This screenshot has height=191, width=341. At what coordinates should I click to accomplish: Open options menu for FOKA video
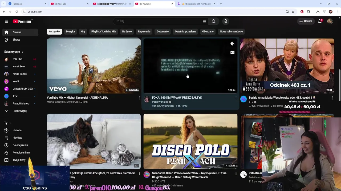[236, 98]
